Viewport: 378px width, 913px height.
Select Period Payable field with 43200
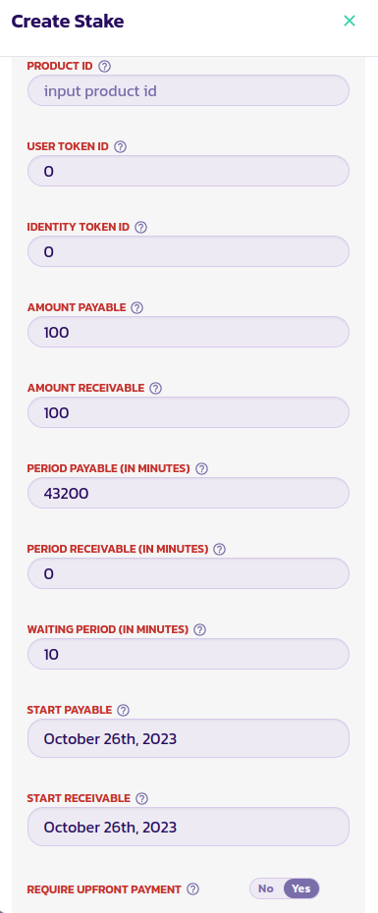point(189,493)
